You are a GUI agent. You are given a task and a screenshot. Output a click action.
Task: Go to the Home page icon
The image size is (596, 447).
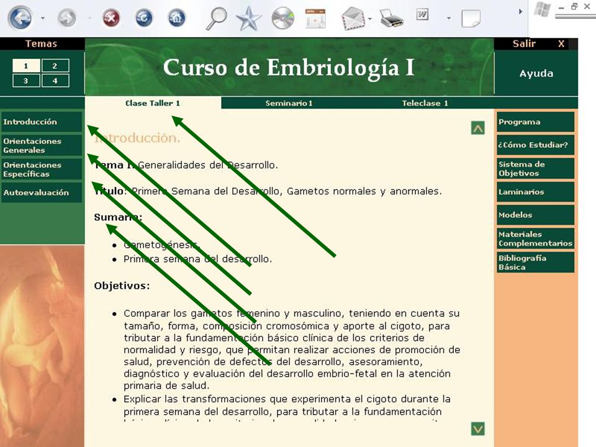pyautogui.click(x=177, y=18)
